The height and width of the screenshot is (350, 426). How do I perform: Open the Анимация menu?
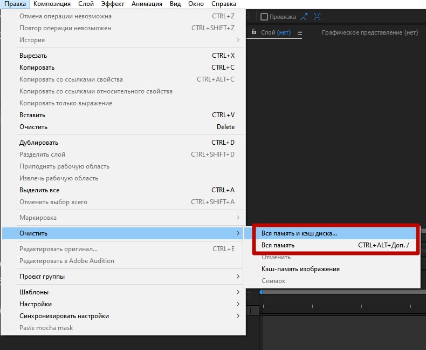click(147, 4)
